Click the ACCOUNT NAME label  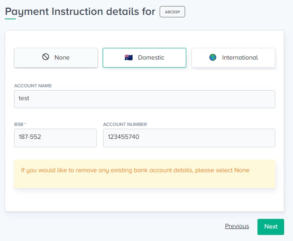point(33,86)
